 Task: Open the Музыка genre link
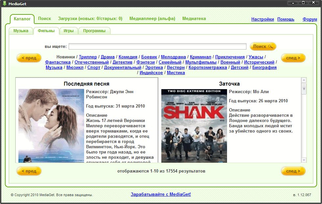point(54,68)
